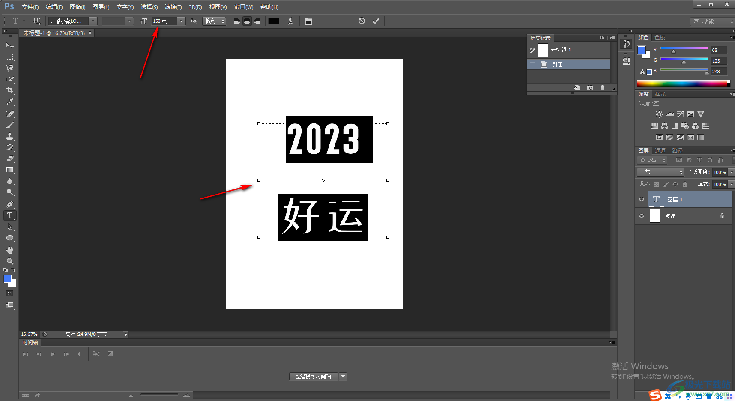Screen dimensions: 735x401
Task: Select the Hand tool
Action: (x=10, y=250)
